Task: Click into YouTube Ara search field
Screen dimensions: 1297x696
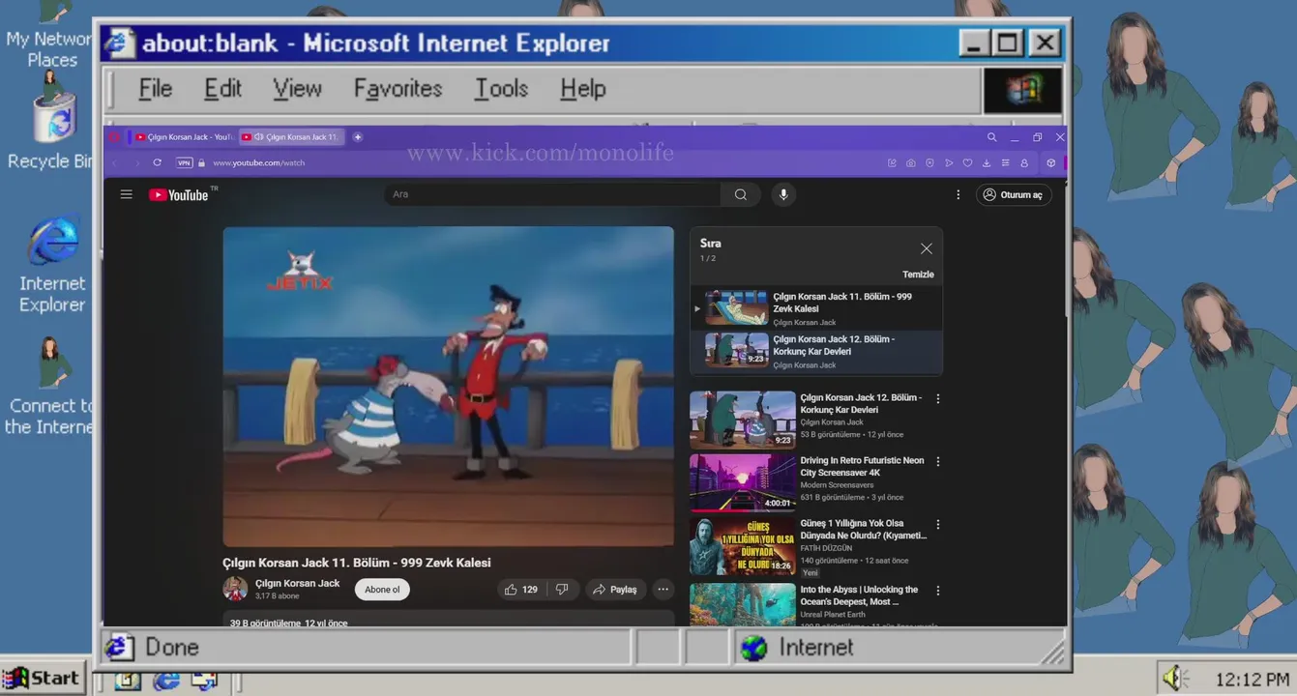Action: coord(552,194)
